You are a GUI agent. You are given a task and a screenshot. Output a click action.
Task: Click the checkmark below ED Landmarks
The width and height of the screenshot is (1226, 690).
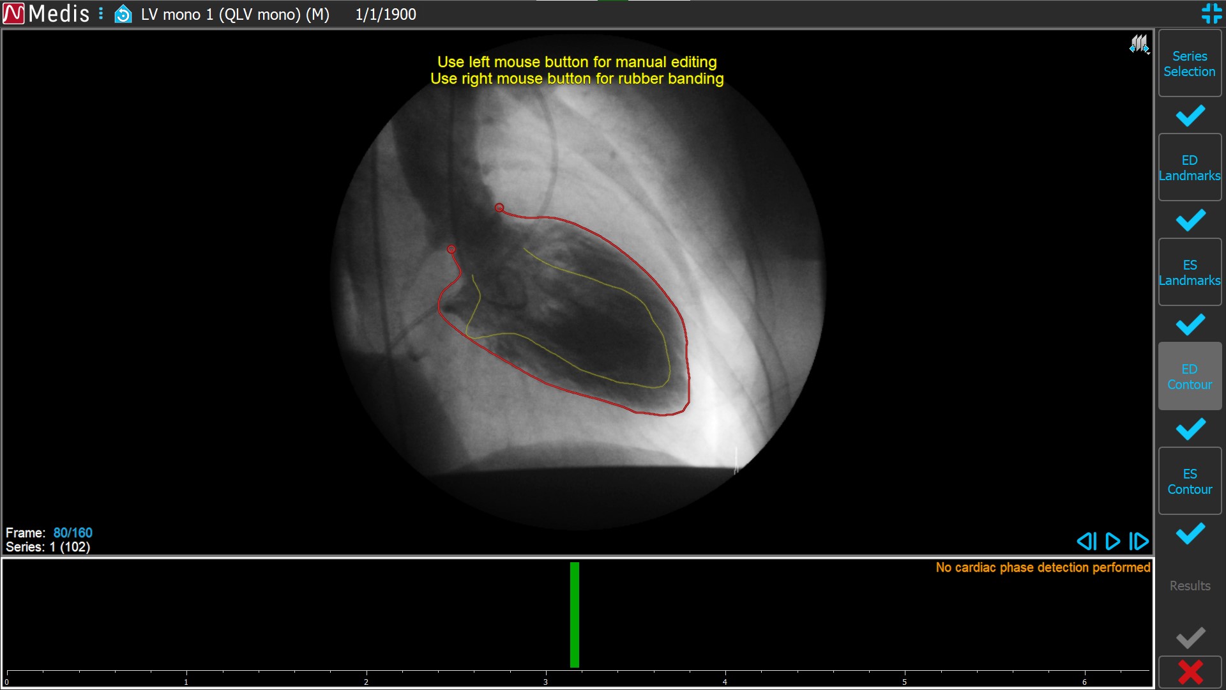[x=1190, y=220]
